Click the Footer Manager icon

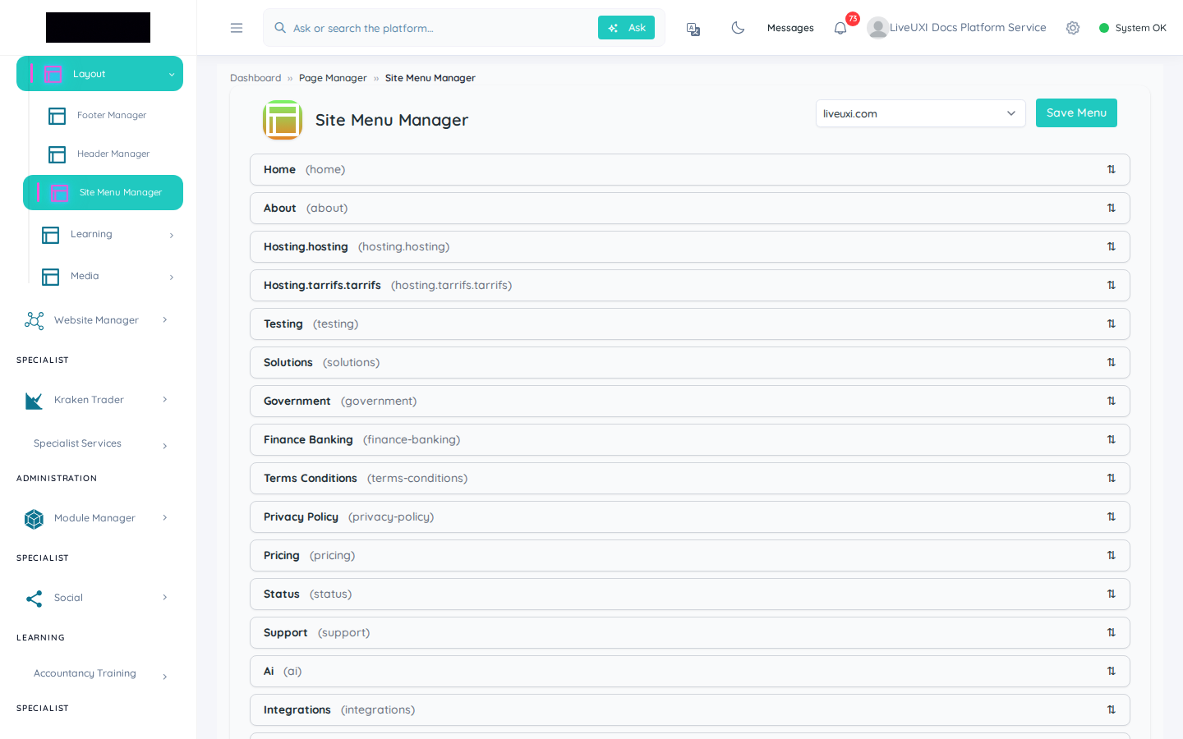click(57, 116)
